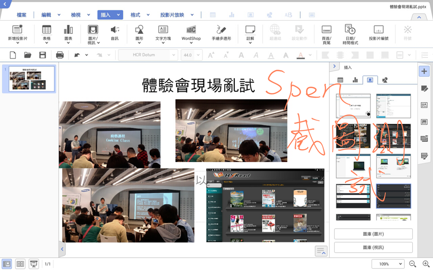Image resolution: width=433 pixels, height=270 pixels.
Task: Open the note-with-pencil panel in the right sidebar
Action: point(424,89)
